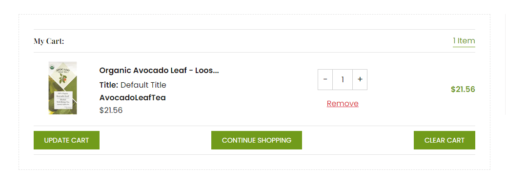Open the Organic Avocado Leaf product title
Viewport: 506px width, 184px height.
(x=159, y=71)
